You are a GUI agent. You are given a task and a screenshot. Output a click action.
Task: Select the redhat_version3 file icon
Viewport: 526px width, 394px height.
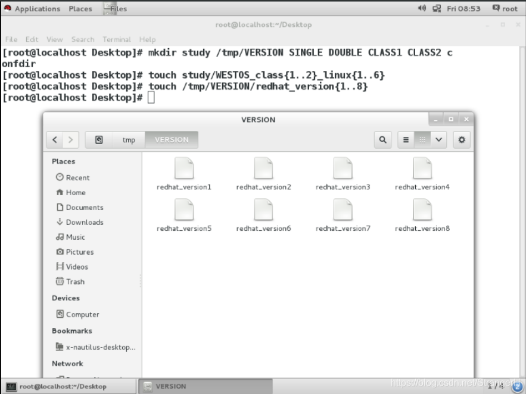(343, 168)
